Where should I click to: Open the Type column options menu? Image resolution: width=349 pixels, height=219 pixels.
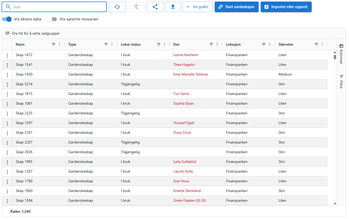(112, 44)
